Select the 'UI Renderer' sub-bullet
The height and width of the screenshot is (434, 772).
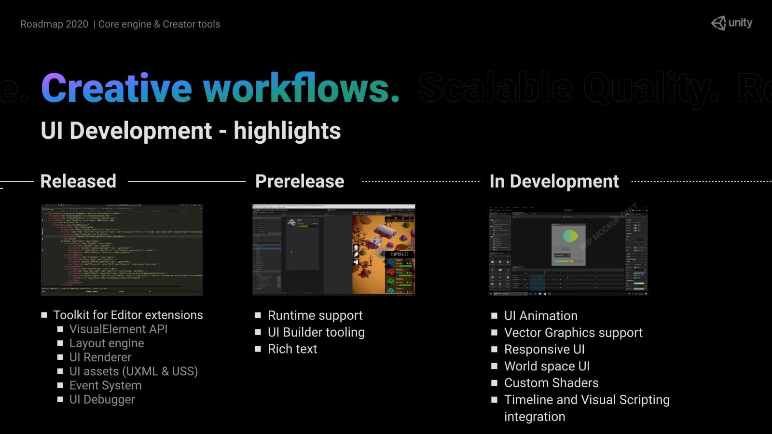pos(100,357)
